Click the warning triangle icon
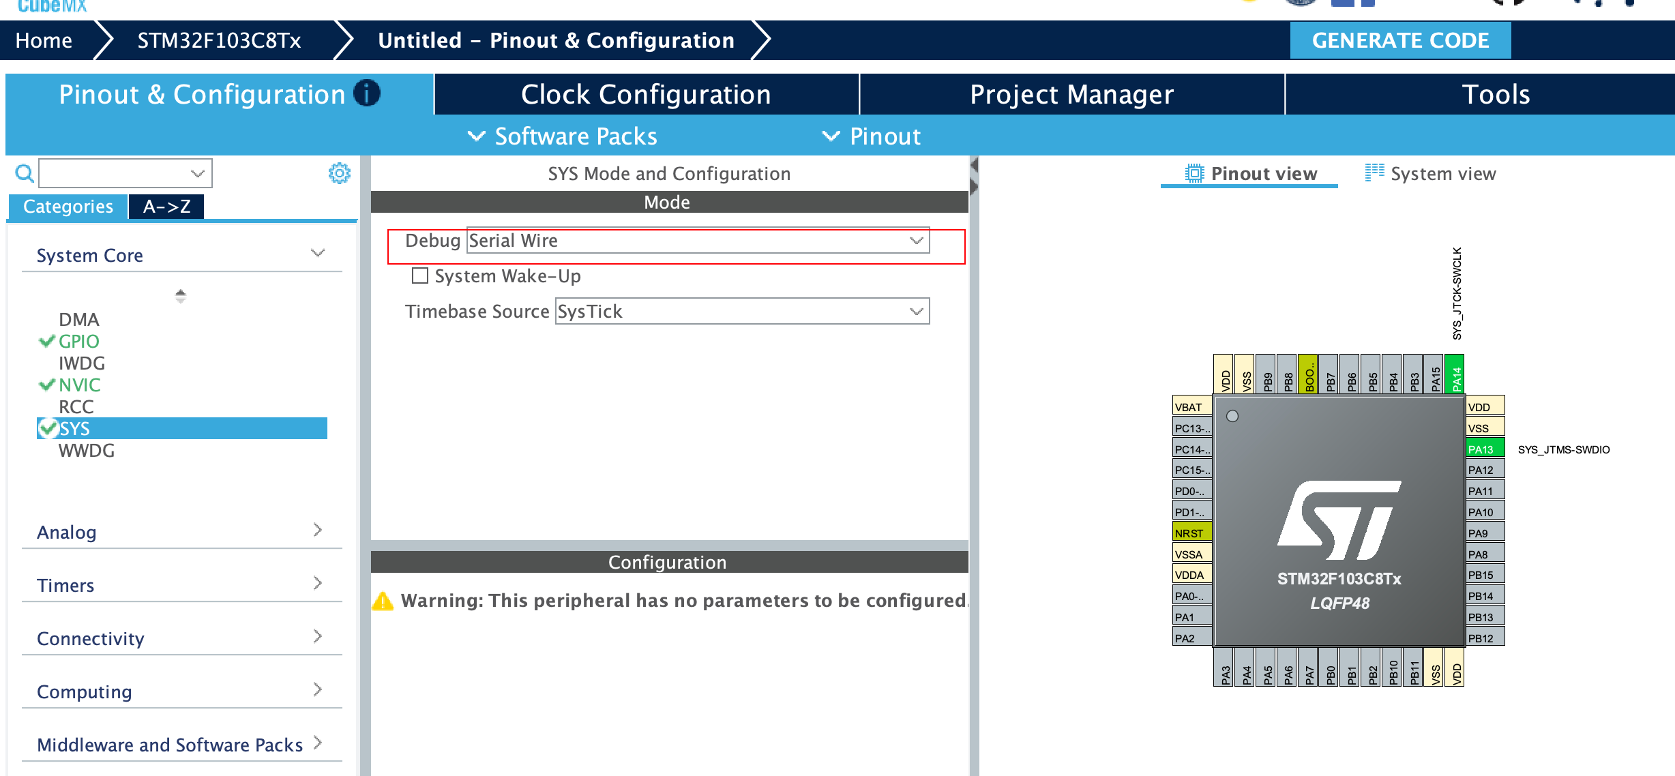Viewport: 1675px width, 776px height. (383, 601)
